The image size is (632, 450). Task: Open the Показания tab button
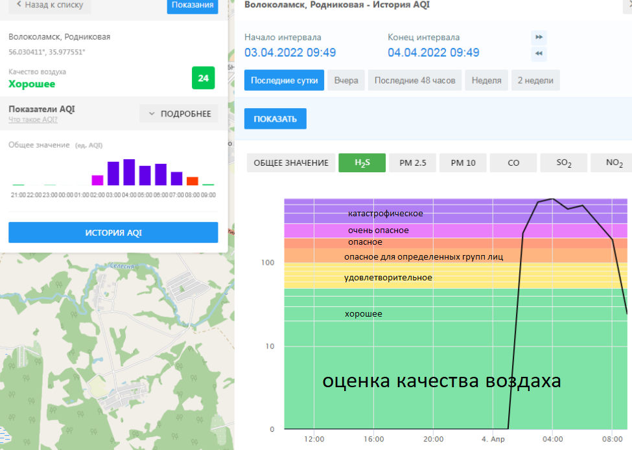click(193, 5)
